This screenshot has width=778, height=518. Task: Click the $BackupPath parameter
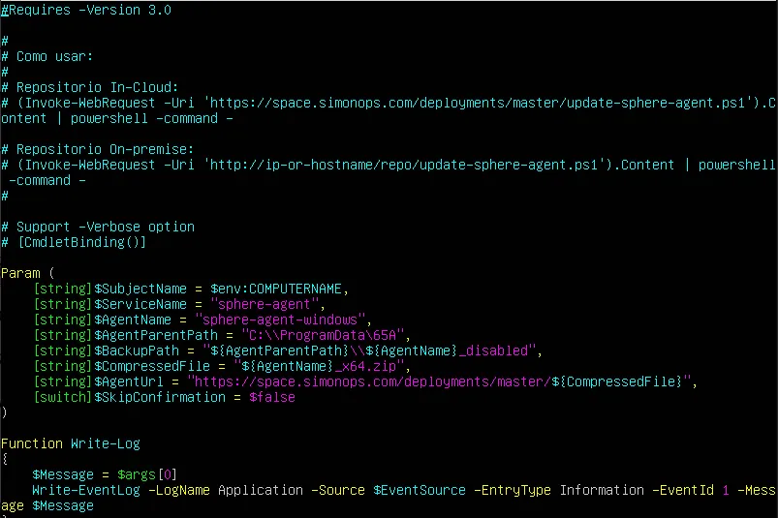coord(137,350)
